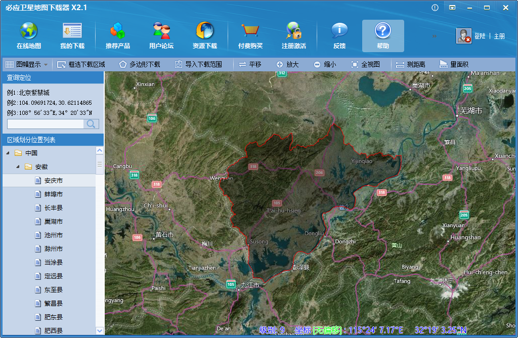Viewport: 518px width, 338px height.
Task: Click the 登陆 login link
Action: pos(480,36)
